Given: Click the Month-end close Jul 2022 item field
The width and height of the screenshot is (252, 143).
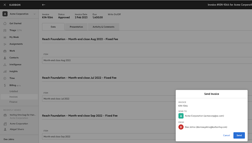Looking at the screenshot, I should (x=109, y=99).
